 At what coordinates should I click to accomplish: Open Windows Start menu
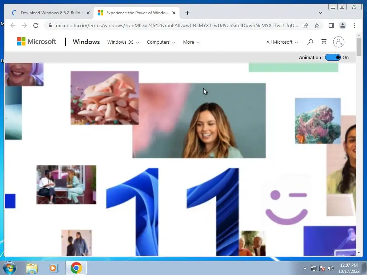point(10,268)
